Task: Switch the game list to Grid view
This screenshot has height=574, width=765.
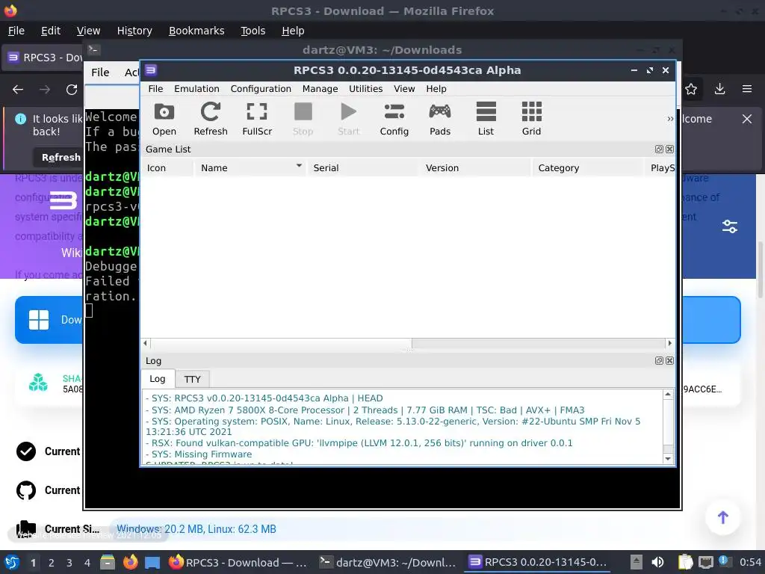Action: pyautogui.click(x=531, y=119)
